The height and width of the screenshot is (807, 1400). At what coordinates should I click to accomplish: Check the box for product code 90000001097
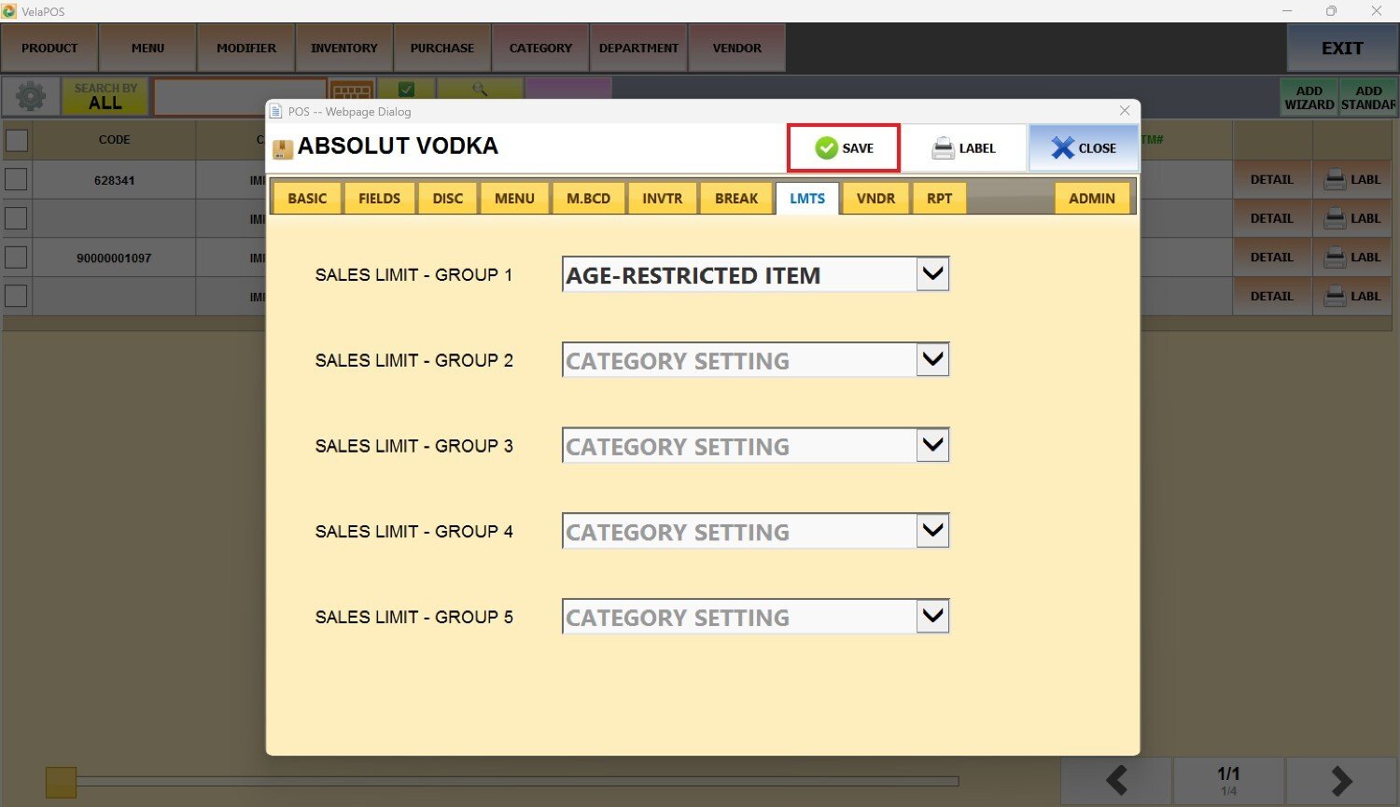pos(17,257)
